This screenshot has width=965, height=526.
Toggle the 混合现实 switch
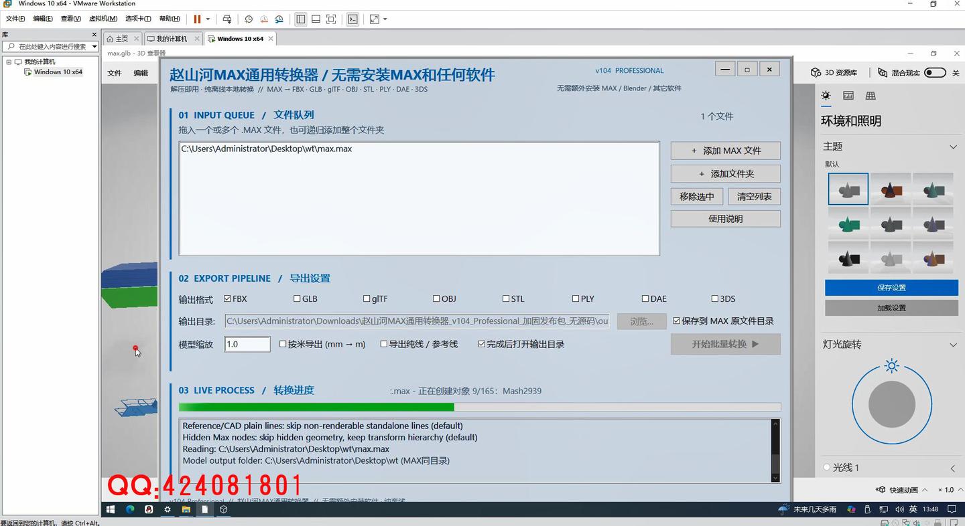point(935,72)
